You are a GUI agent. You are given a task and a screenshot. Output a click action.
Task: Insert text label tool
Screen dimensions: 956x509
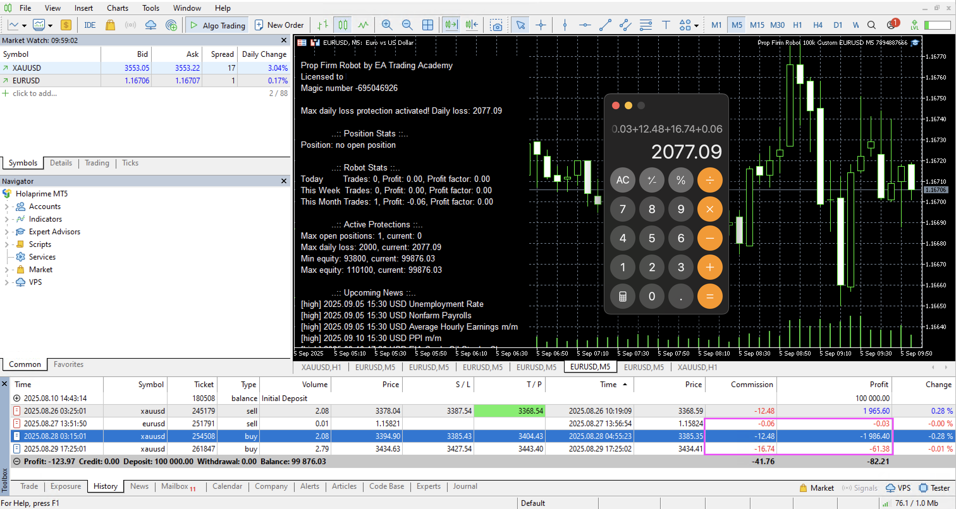(666, 25)
